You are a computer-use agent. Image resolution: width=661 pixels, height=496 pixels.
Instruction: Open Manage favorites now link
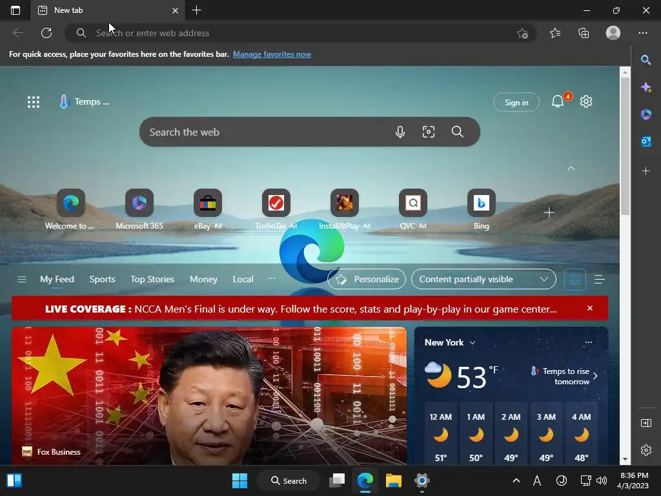(x=272, y=54)
